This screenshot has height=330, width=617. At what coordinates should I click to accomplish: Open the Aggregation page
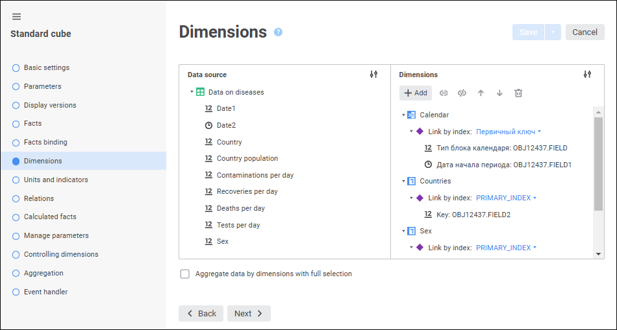tap(44, 273)
